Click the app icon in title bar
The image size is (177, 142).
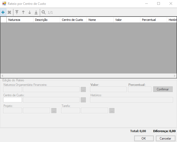tap(4, 4)
